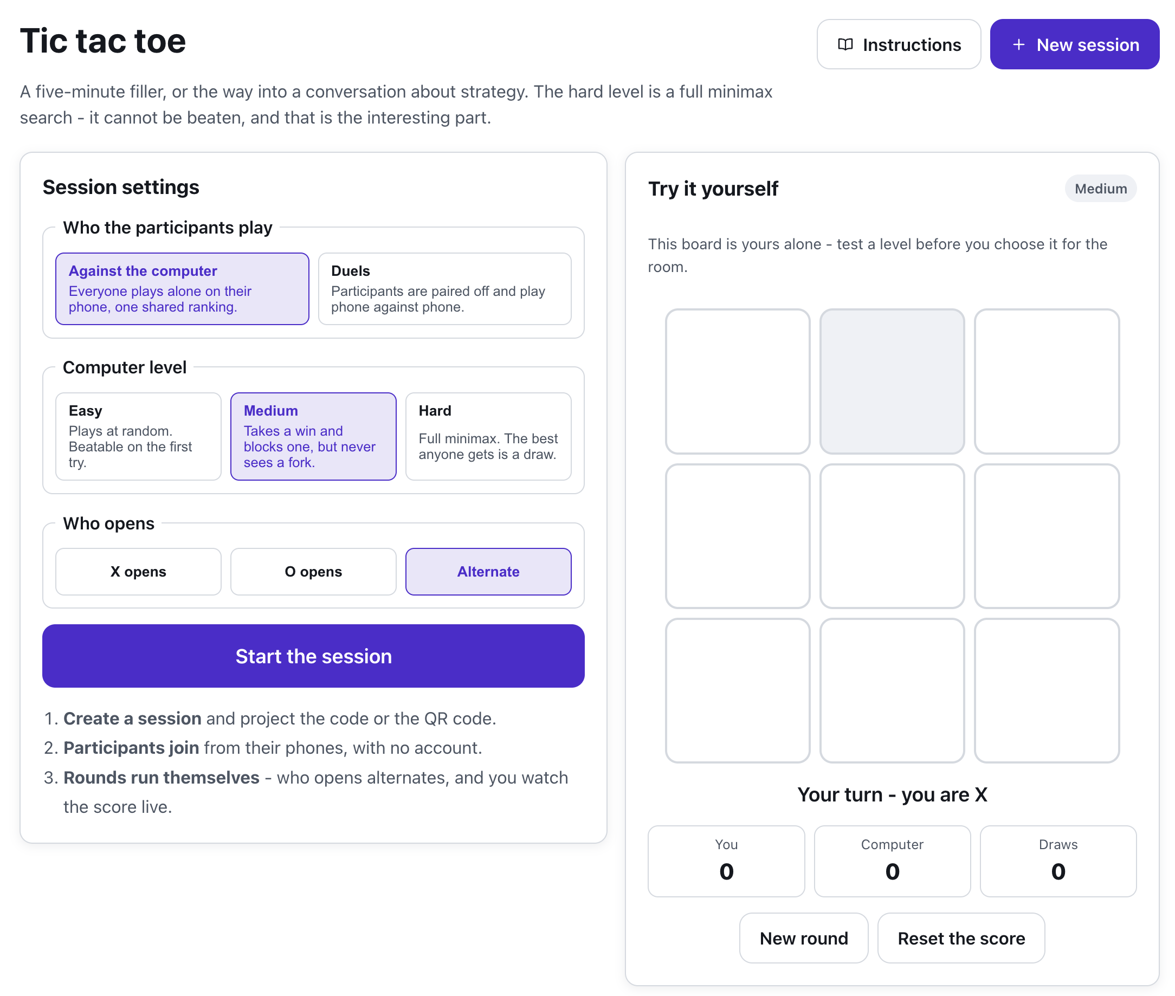The height and width of the screenshot is (996, 1175).
Task: Select Duels participant mode
Action: pos(445,288)
